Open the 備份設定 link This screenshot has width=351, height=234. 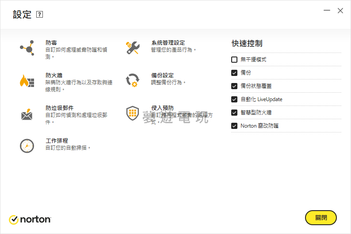(x=163, y=75)
